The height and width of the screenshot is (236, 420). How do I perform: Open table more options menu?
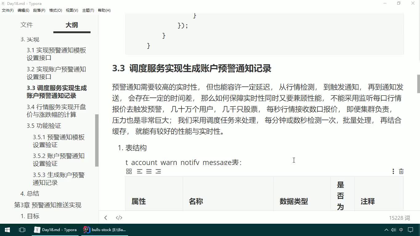[x=393, y=171]
